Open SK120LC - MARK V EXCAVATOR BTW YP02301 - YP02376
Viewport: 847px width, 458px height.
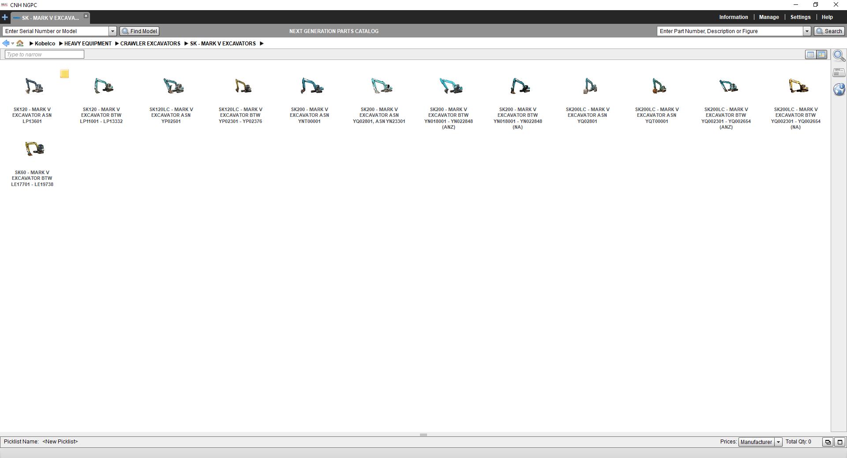(x=240, y=100)
